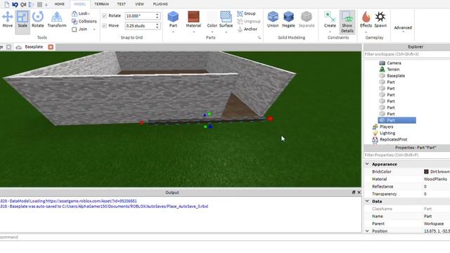The width and height of the screenshot is (450, 253).
Task: Adjust the rotate increment stepper arrows
Action: 157,15
